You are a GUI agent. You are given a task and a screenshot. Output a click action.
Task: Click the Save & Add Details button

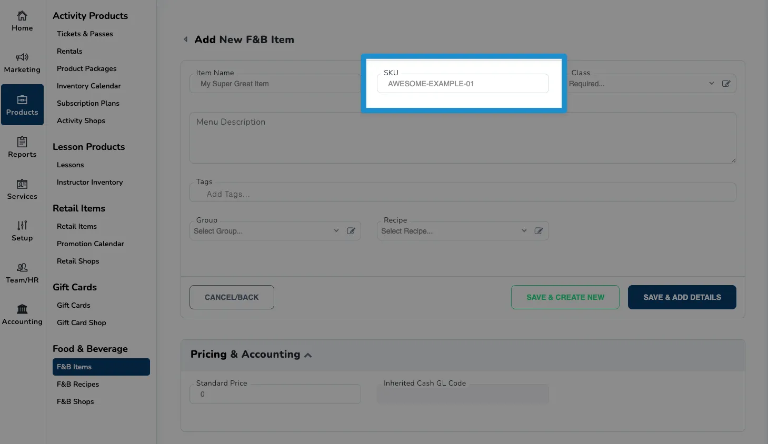coord(682,297)
